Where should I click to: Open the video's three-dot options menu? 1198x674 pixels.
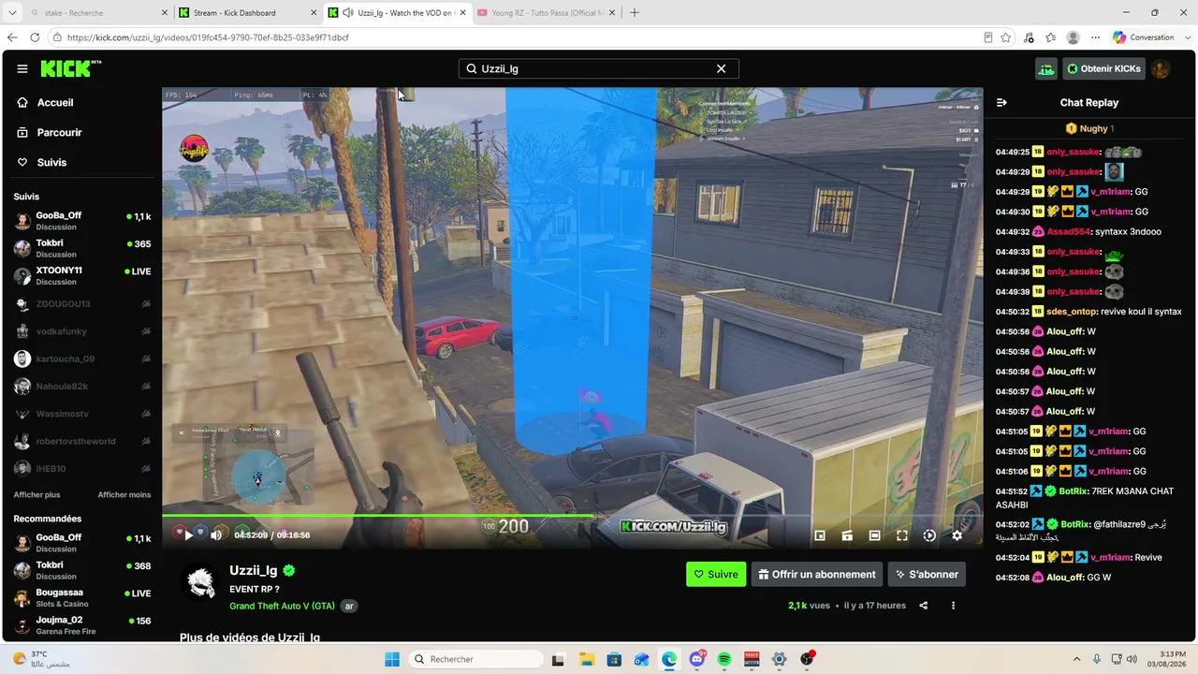[954, 606]
